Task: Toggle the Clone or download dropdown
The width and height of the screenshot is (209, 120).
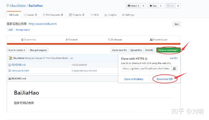Action: tap(169, 50)
